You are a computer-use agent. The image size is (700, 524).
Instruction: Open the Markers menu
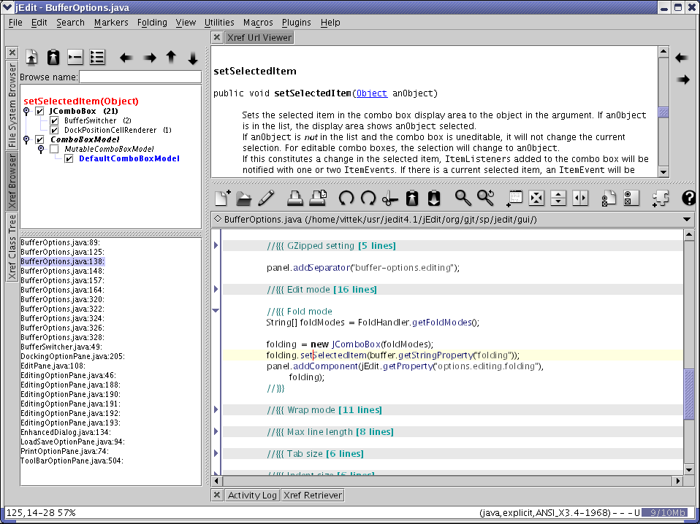111,23
